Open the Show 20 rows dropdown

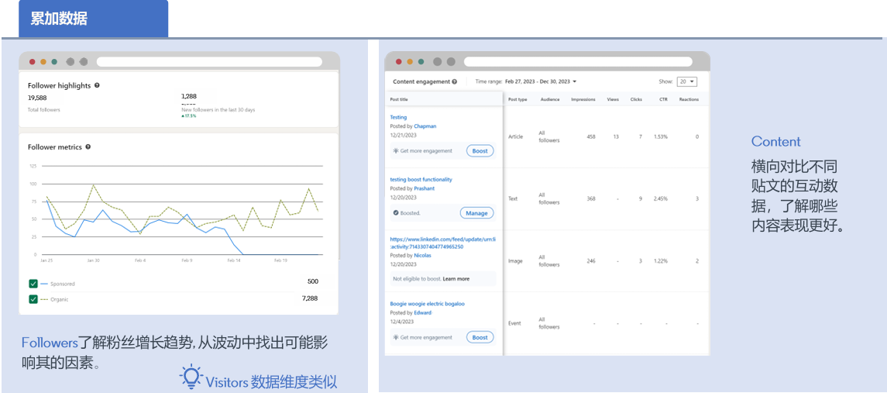686,81
